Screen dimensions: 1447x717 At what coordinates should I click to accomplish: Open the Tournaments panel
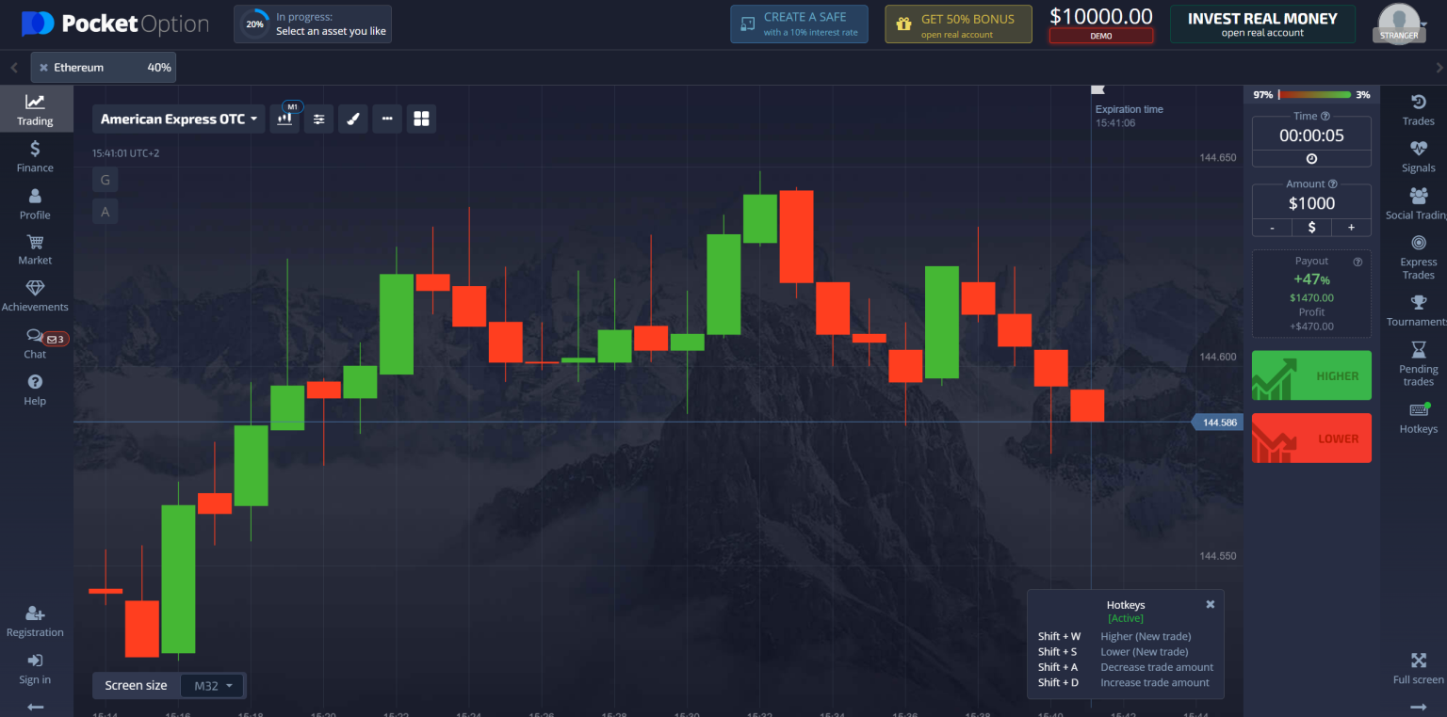[1417, 311]
